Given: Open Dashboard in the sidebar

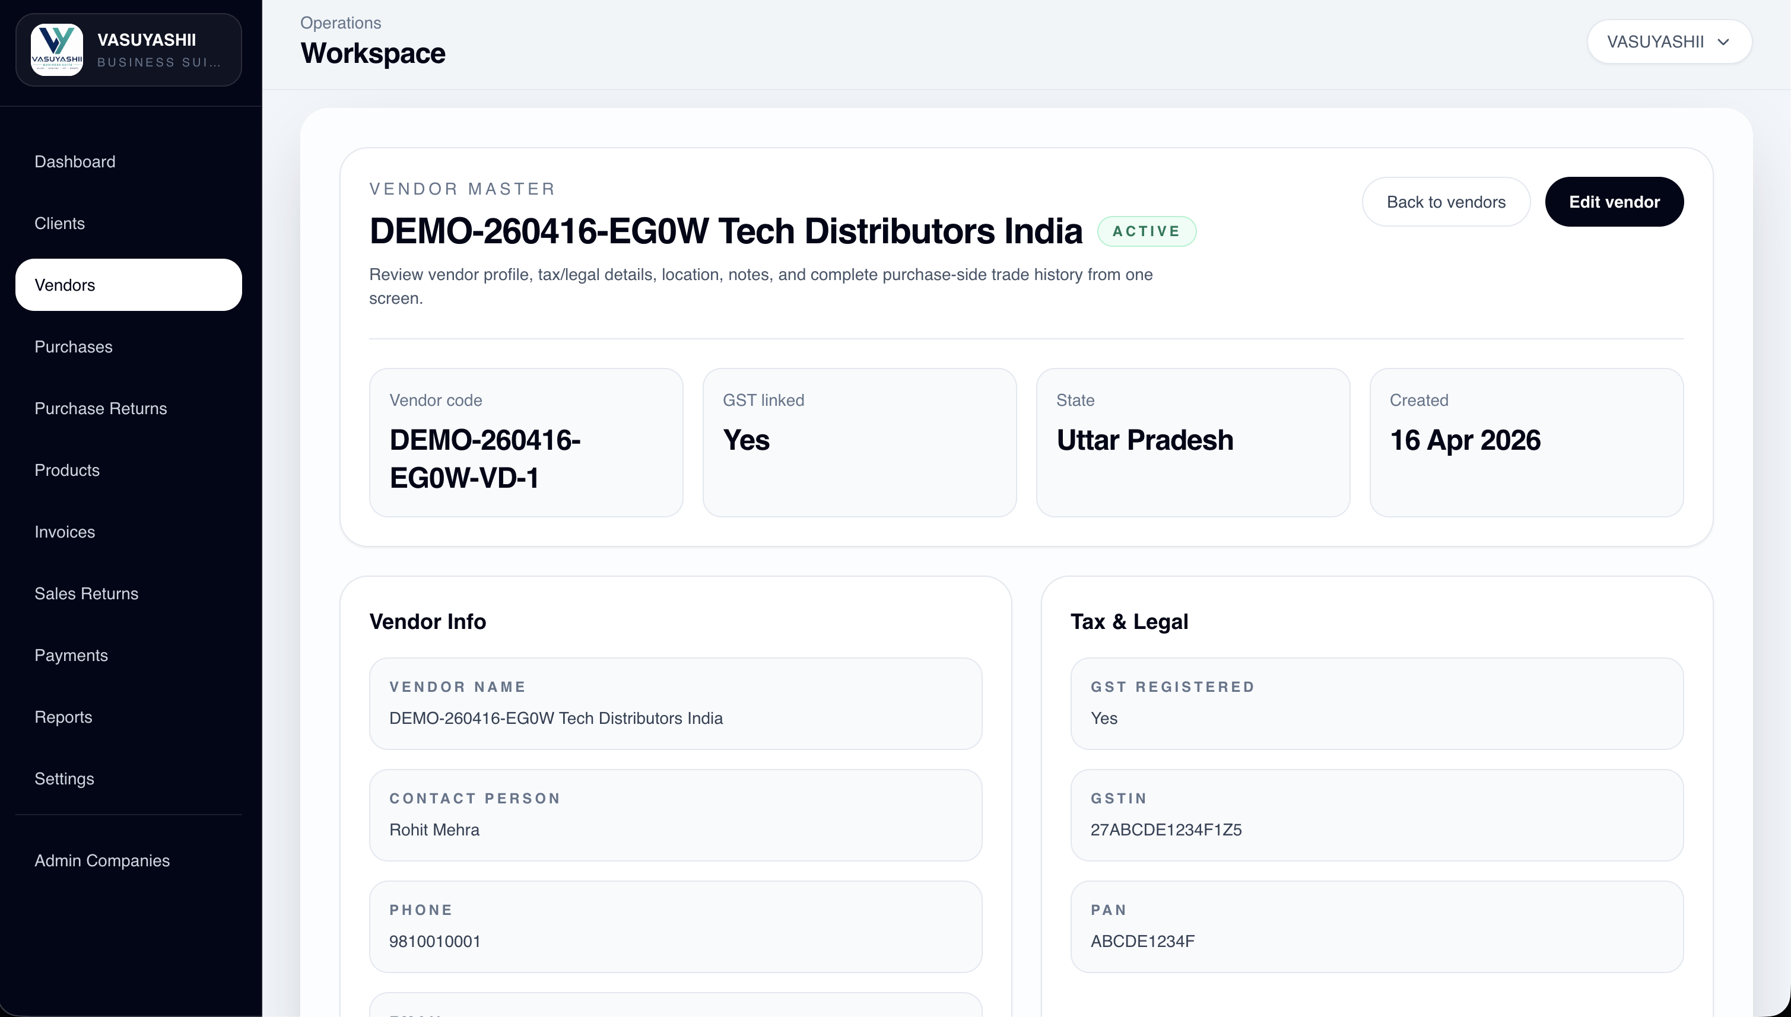Looking at the screenshot, I should tap(129, 161).
